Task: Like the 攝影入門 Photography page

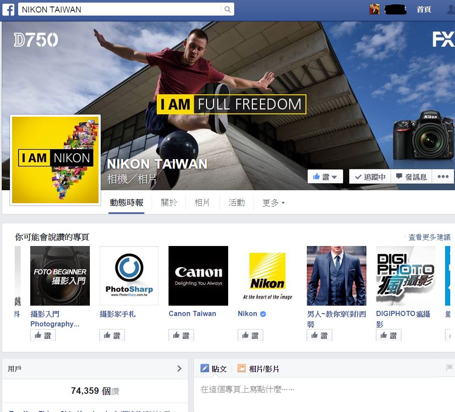Action: pyautogui.click(x=43, y=335)
